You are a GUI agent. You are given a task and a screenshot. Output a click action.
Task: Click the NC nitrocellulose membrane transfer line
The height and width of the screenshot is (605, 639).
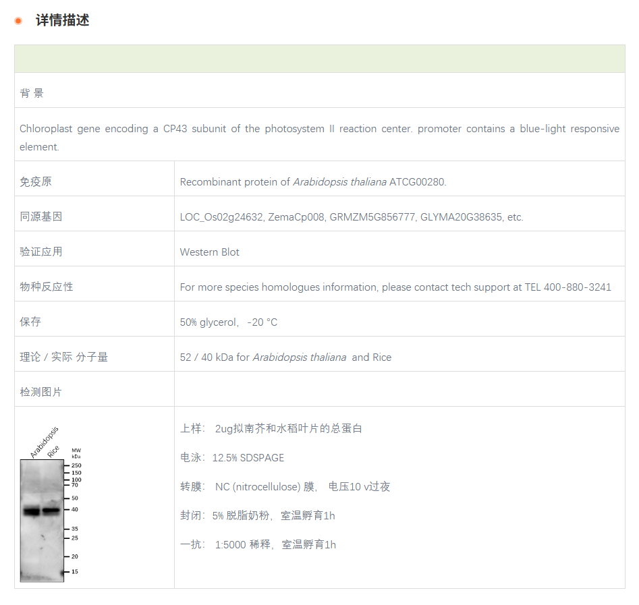[285, 486]
